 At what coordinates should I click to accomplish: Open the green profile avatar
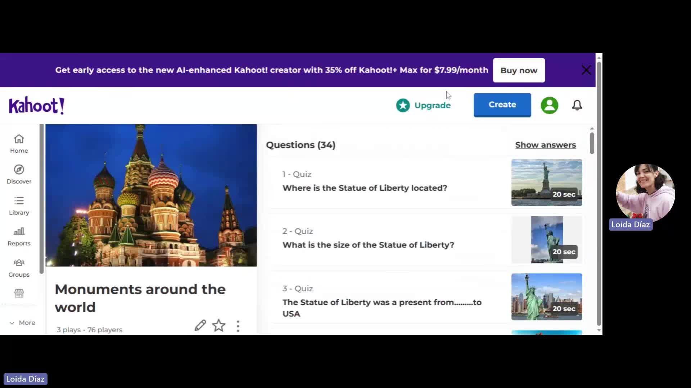pos(549,105)
